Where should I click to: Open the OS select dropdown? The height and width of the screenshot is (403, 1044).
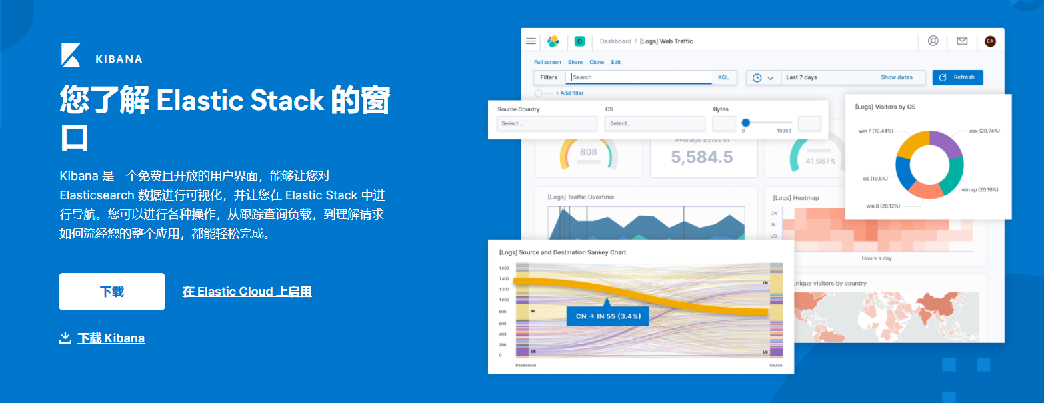(x=655, y=123)
